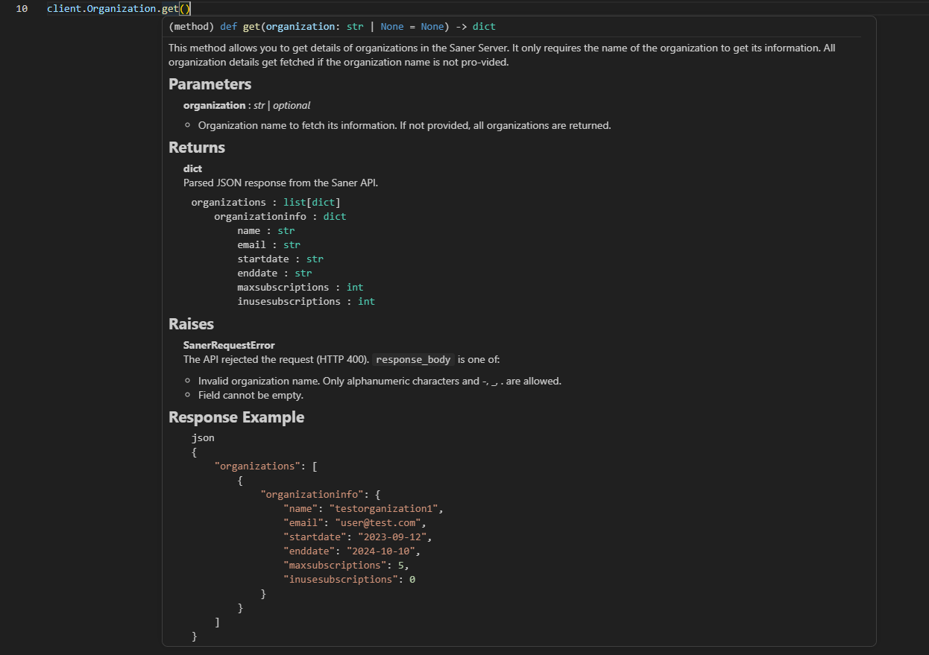The height and width of the screenshot is (655, 929).
Task: Click the date "2024-10-10" in the example
Action: click(381, 551)
